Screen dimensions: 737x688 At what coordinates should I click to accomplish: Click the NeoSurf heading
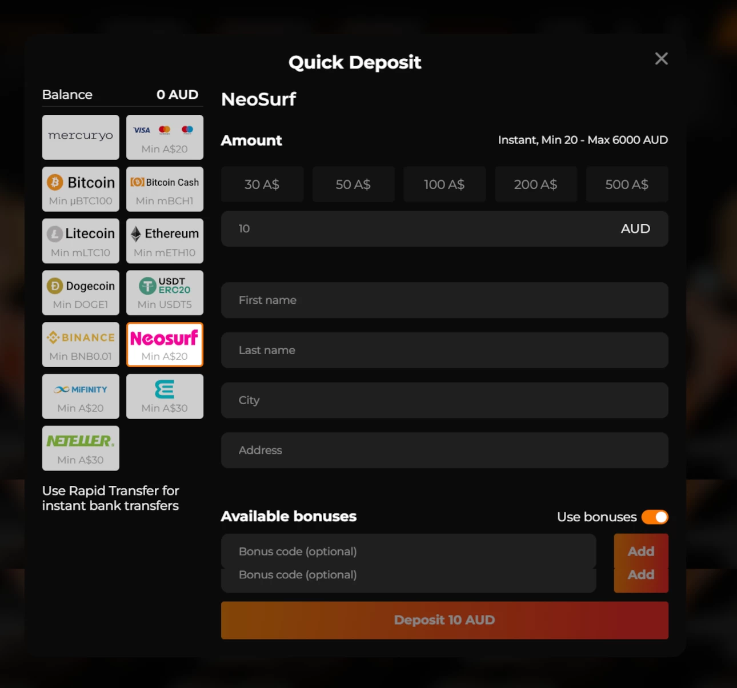point(259,99)
